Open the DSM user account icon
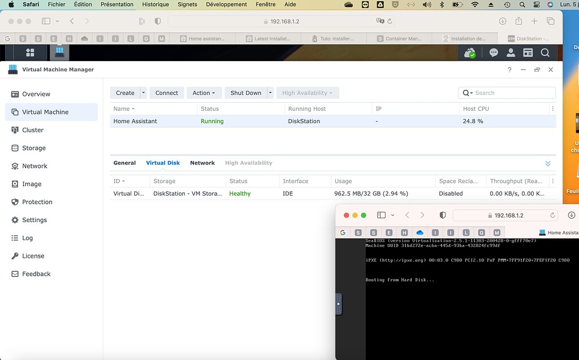579x360 pixels. 511,52
